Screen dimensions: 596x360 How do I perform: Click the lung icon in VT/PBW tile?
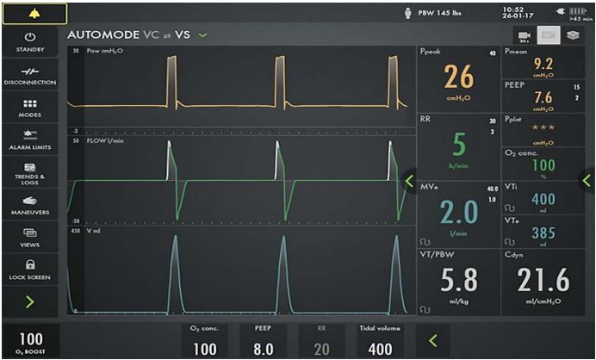coord(425,310)
